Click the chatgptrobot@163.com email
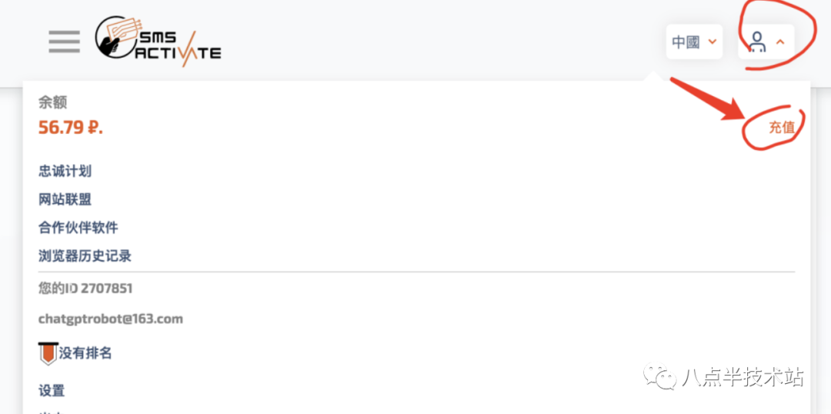Screen dimensions: 831x414 pyautogui.click(x=111, y=319)
